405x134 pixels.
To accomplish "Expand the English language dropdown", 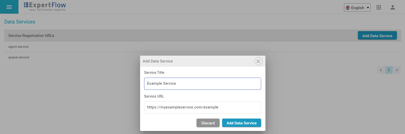I will [x=357, y=8].
